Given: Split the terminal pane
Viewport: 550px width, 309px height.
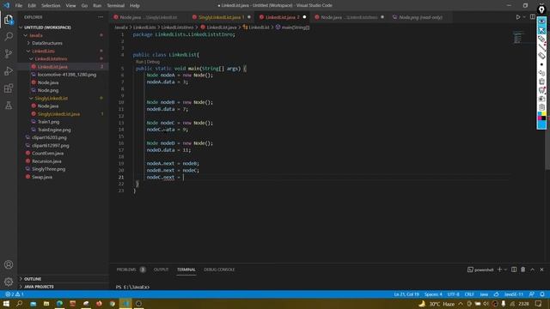Looking at the screenshot, I should tap(514, 270).
